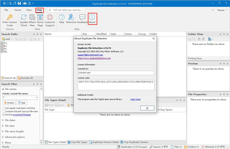Toggle the C:\ search path checkbox
230x149 pixels.
[x=2, y=43]
